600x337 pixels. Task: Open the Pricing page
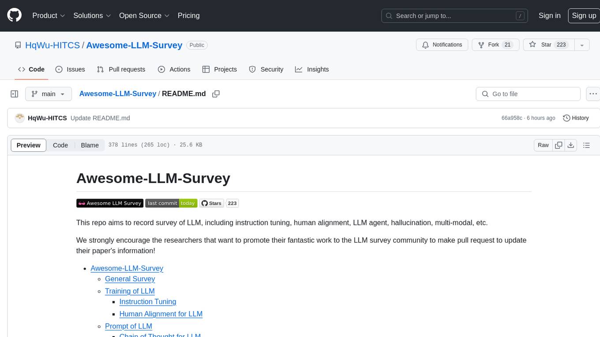(188, 15)
